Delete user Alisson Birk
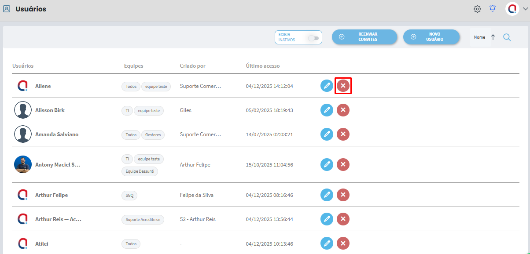530x254 pixels. 343,110
